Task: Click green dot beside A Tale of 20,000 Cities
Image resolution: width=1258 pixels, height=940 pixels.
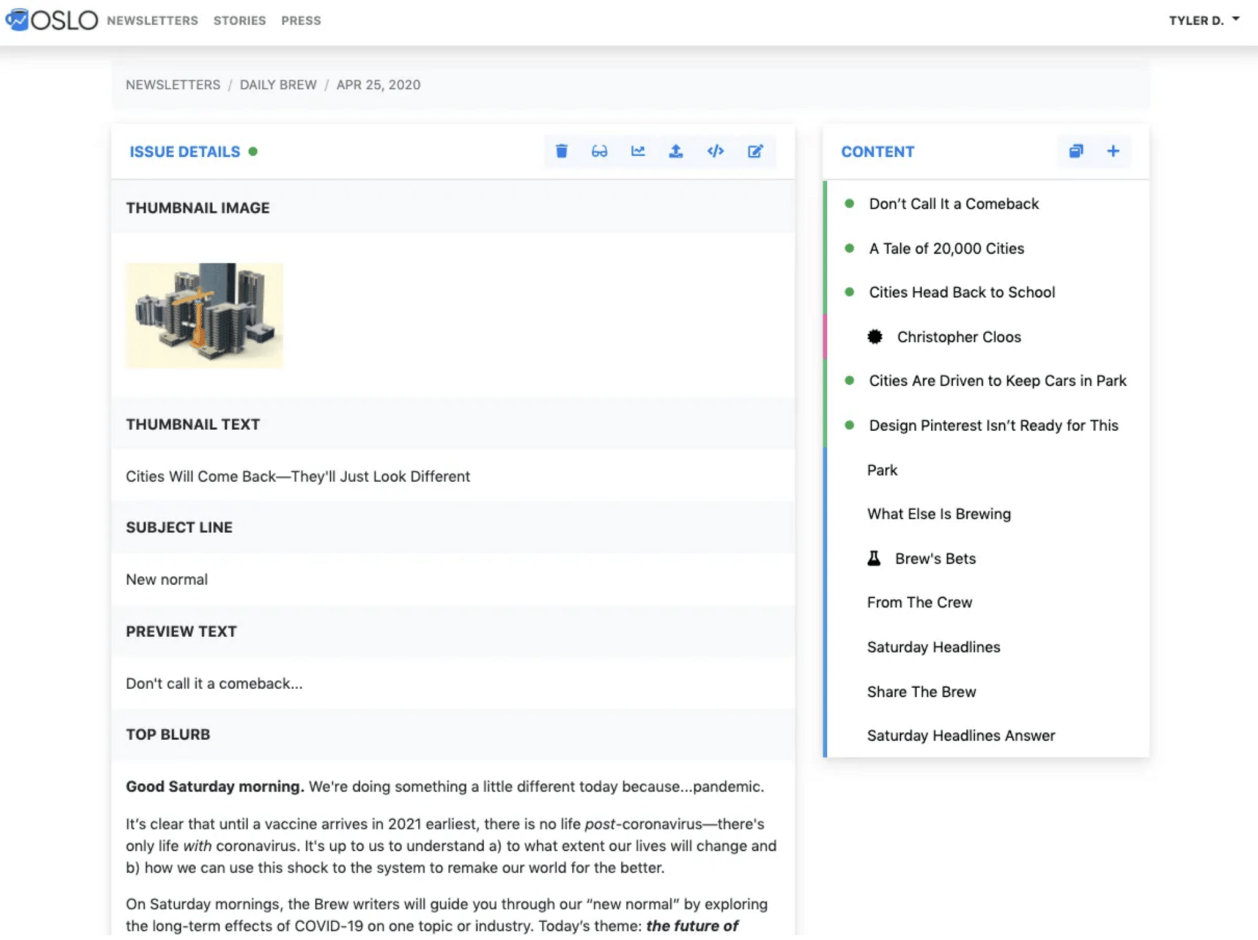Action: click(849, 248)
